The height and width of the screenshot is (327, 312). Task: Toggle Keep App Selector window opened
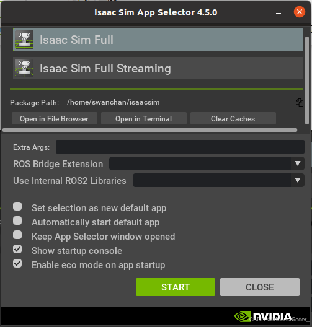coord(17,235)
